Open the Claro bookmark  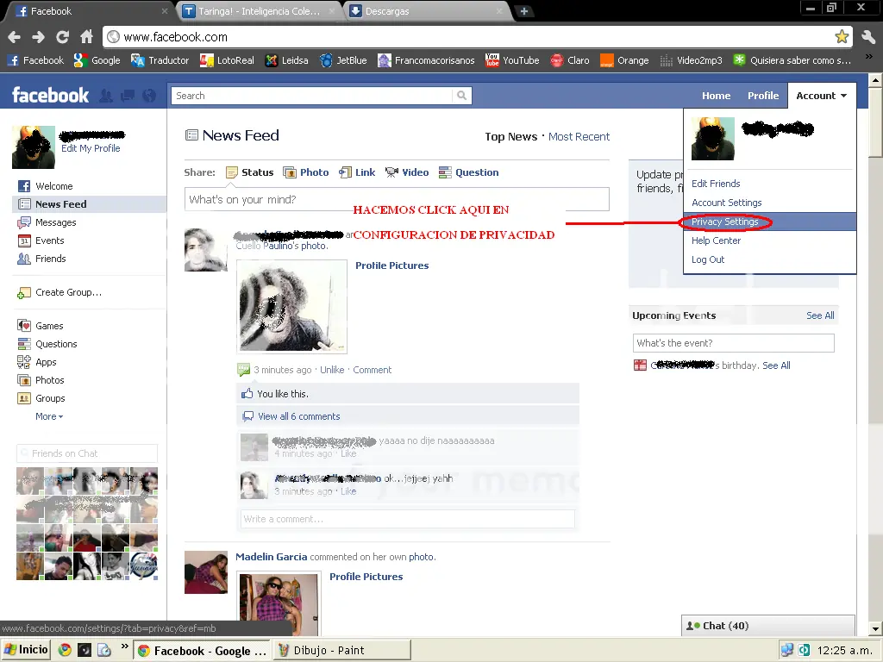click(570, 60)
